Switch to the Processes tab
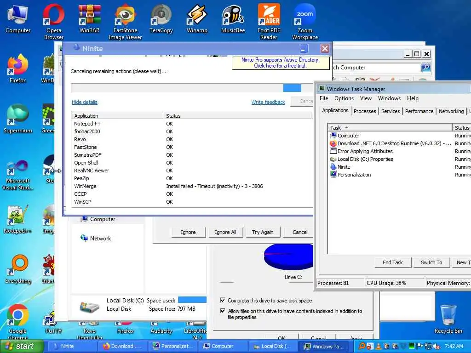 [x=365, y=111]
